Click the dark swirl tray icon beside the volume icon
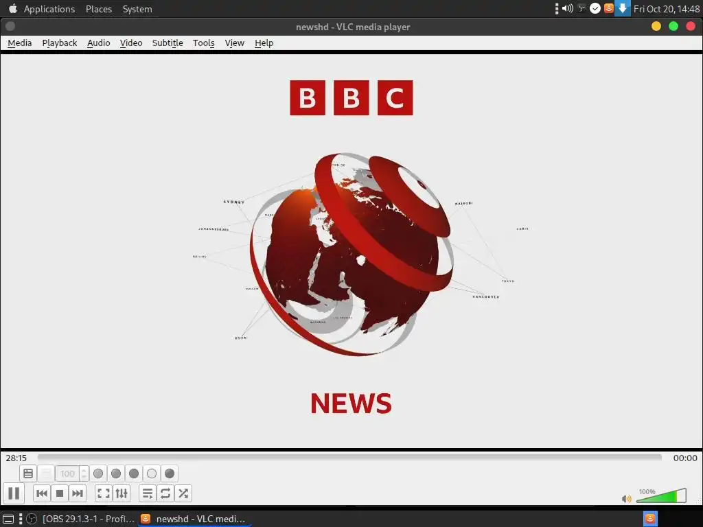This screenshot has height=527, width=703. tap(581, 8)
